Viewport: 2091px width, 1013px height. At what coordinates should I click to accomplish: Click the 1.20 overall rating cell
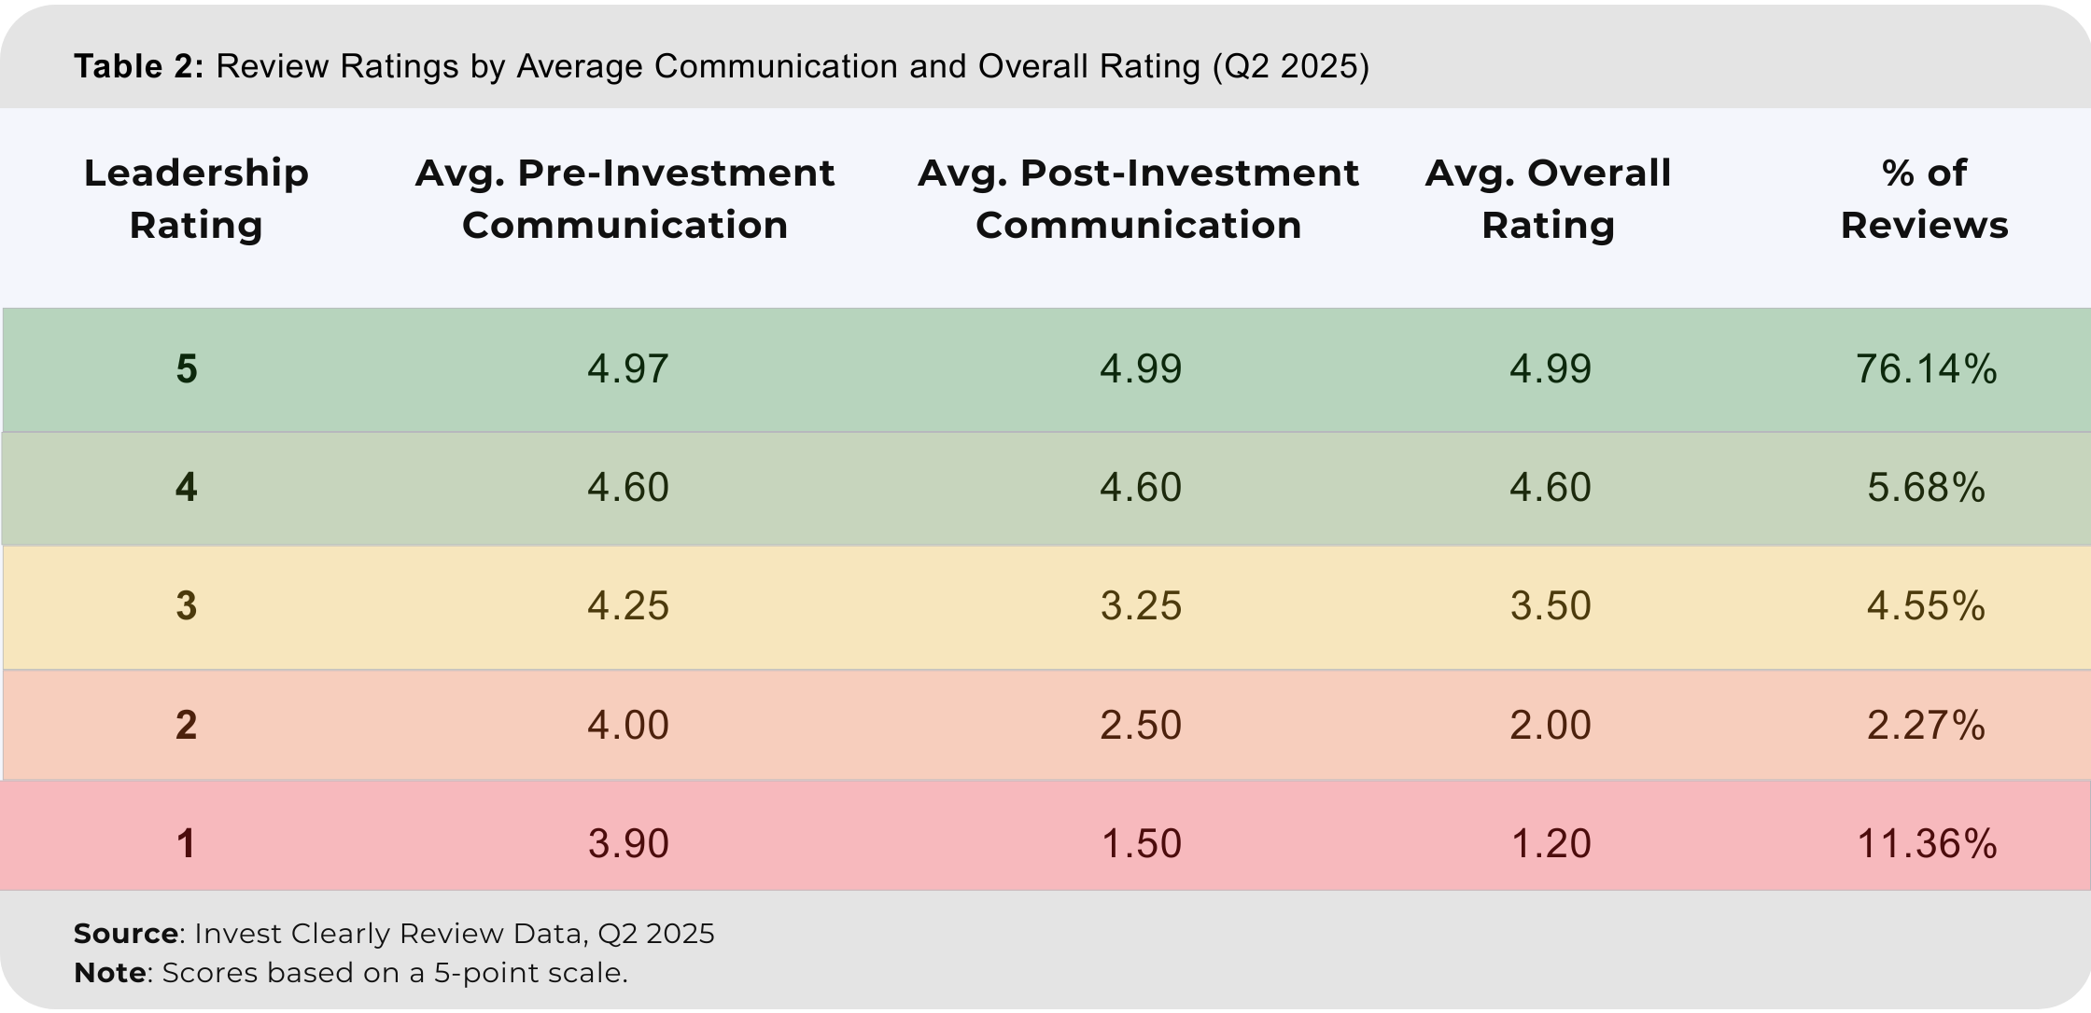click(1550, 844)
